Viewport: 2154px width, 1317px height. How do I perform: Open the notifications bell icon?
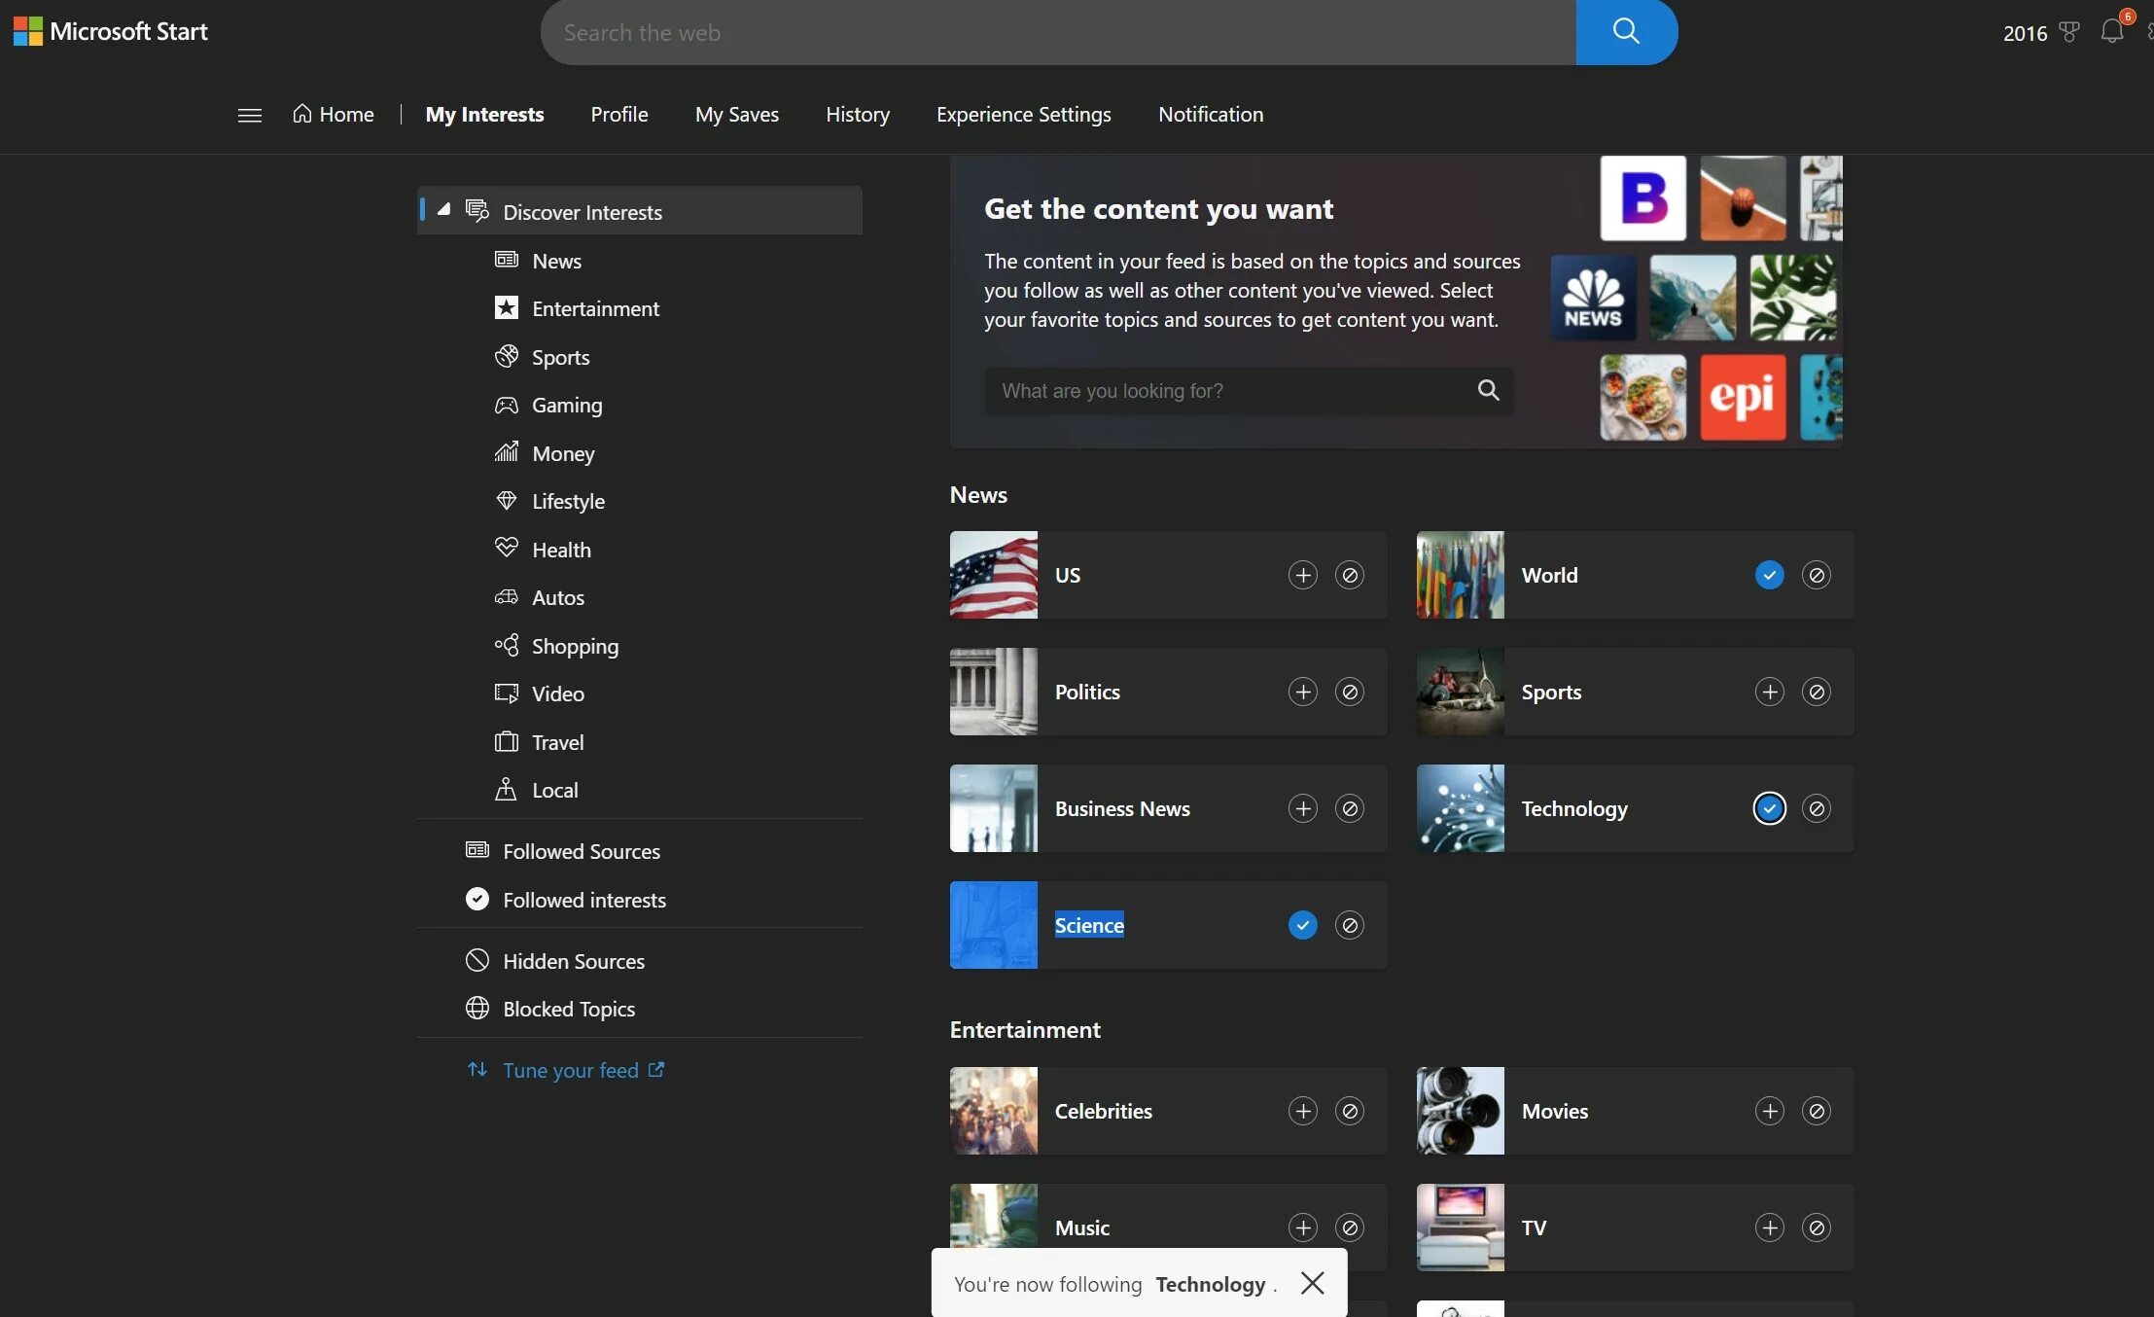tap(2111, 31)
